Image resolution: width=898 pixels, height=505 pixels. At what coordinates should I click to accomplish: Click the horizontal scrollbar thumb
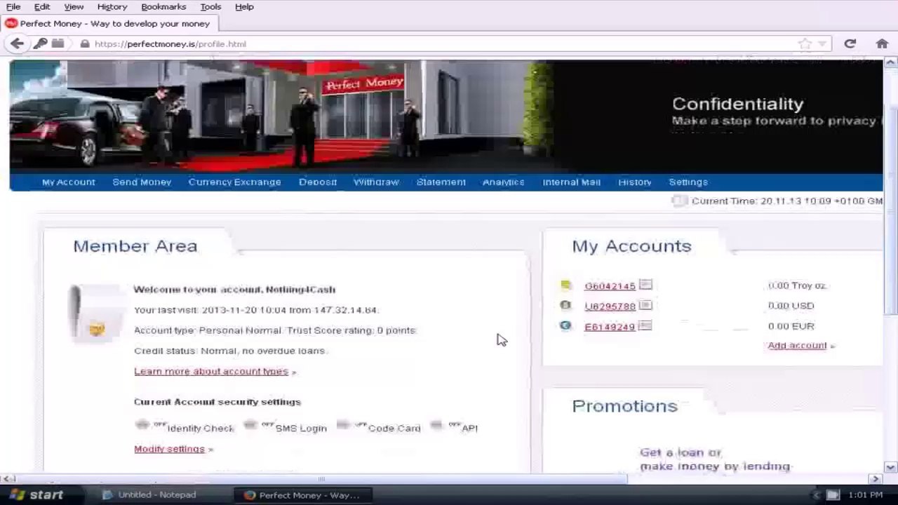click(321, 479)
